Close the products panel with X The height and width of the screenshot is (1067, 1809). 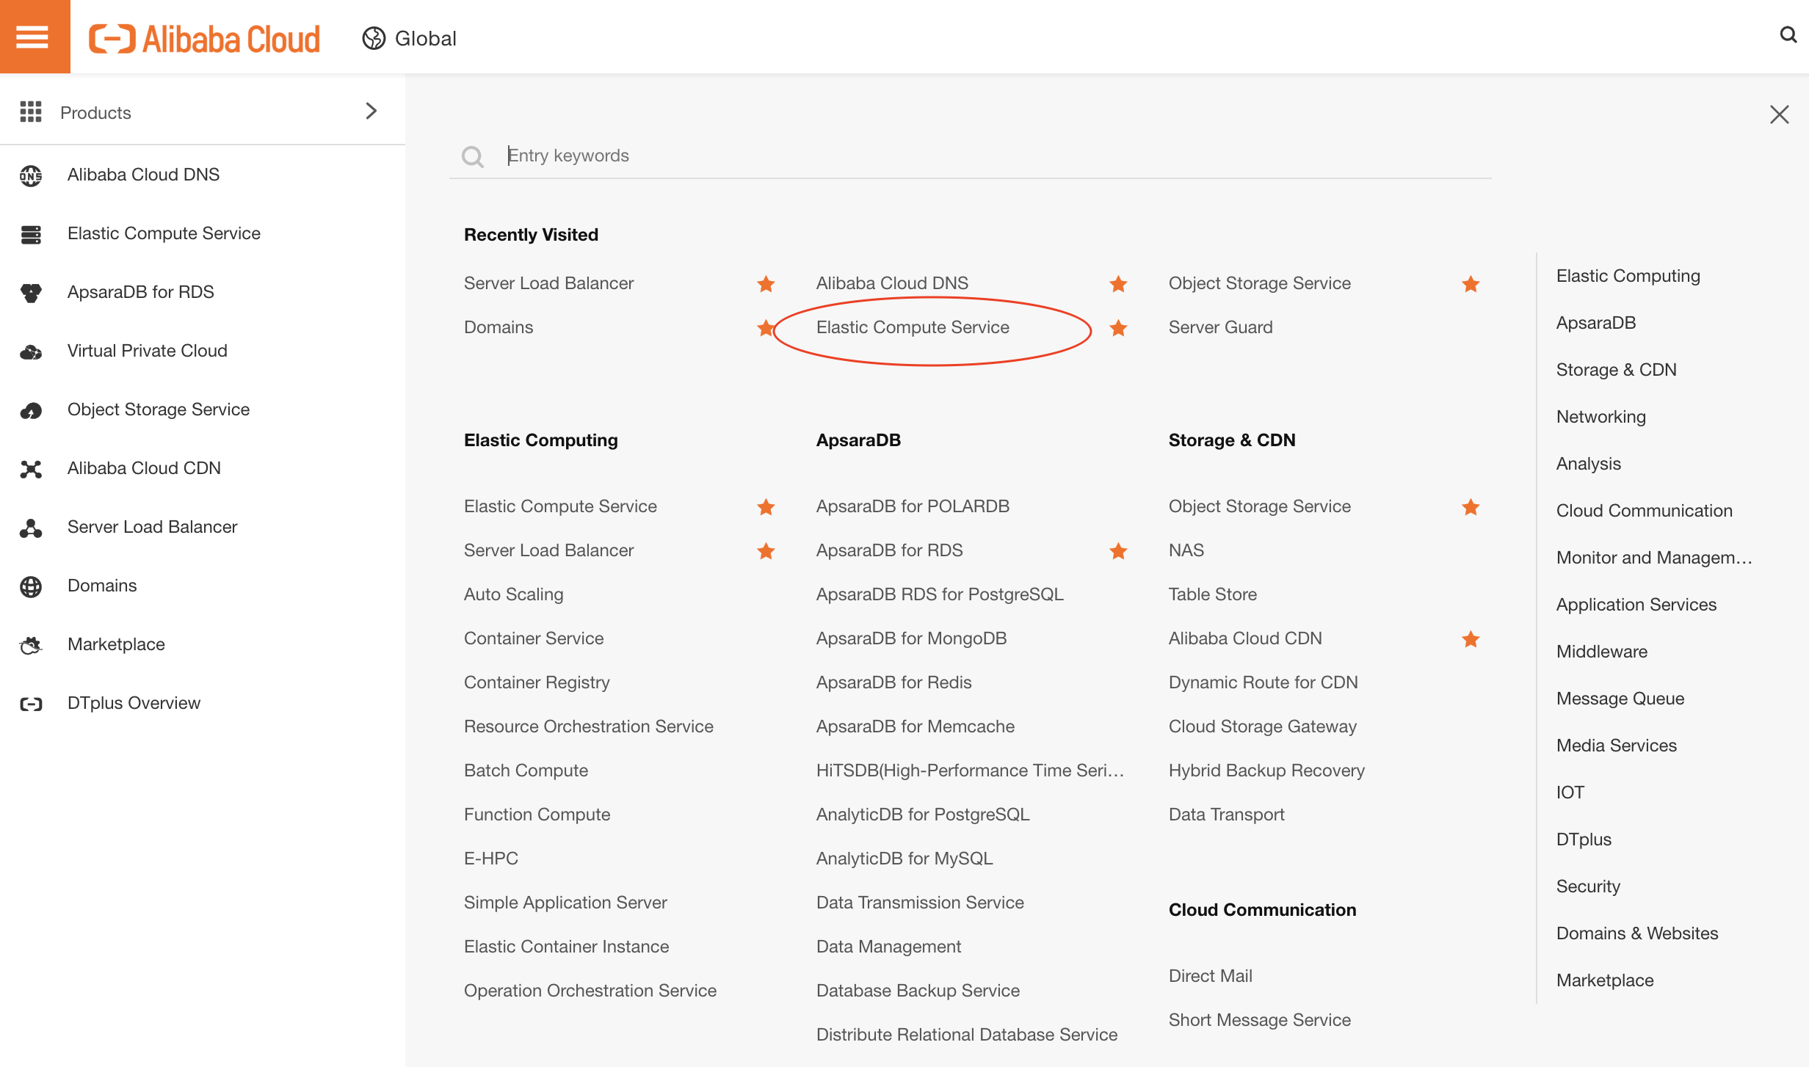point(1779,114)
